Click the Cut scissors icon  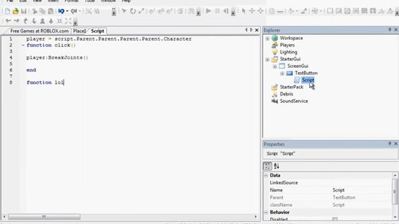34,11
